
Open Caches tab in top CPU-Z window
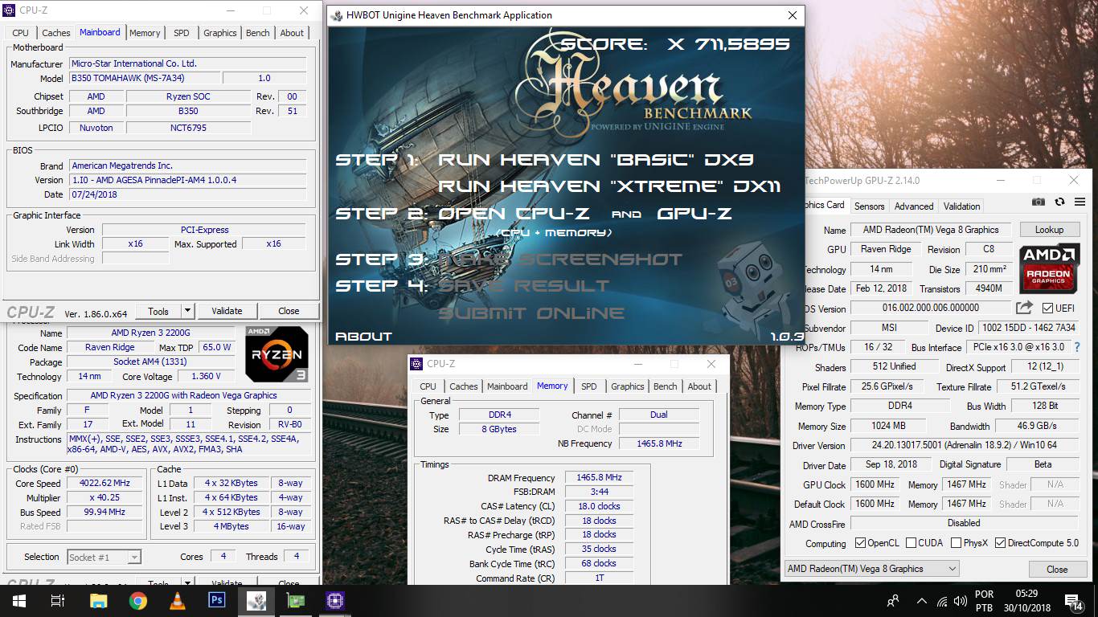pos(56,33)
